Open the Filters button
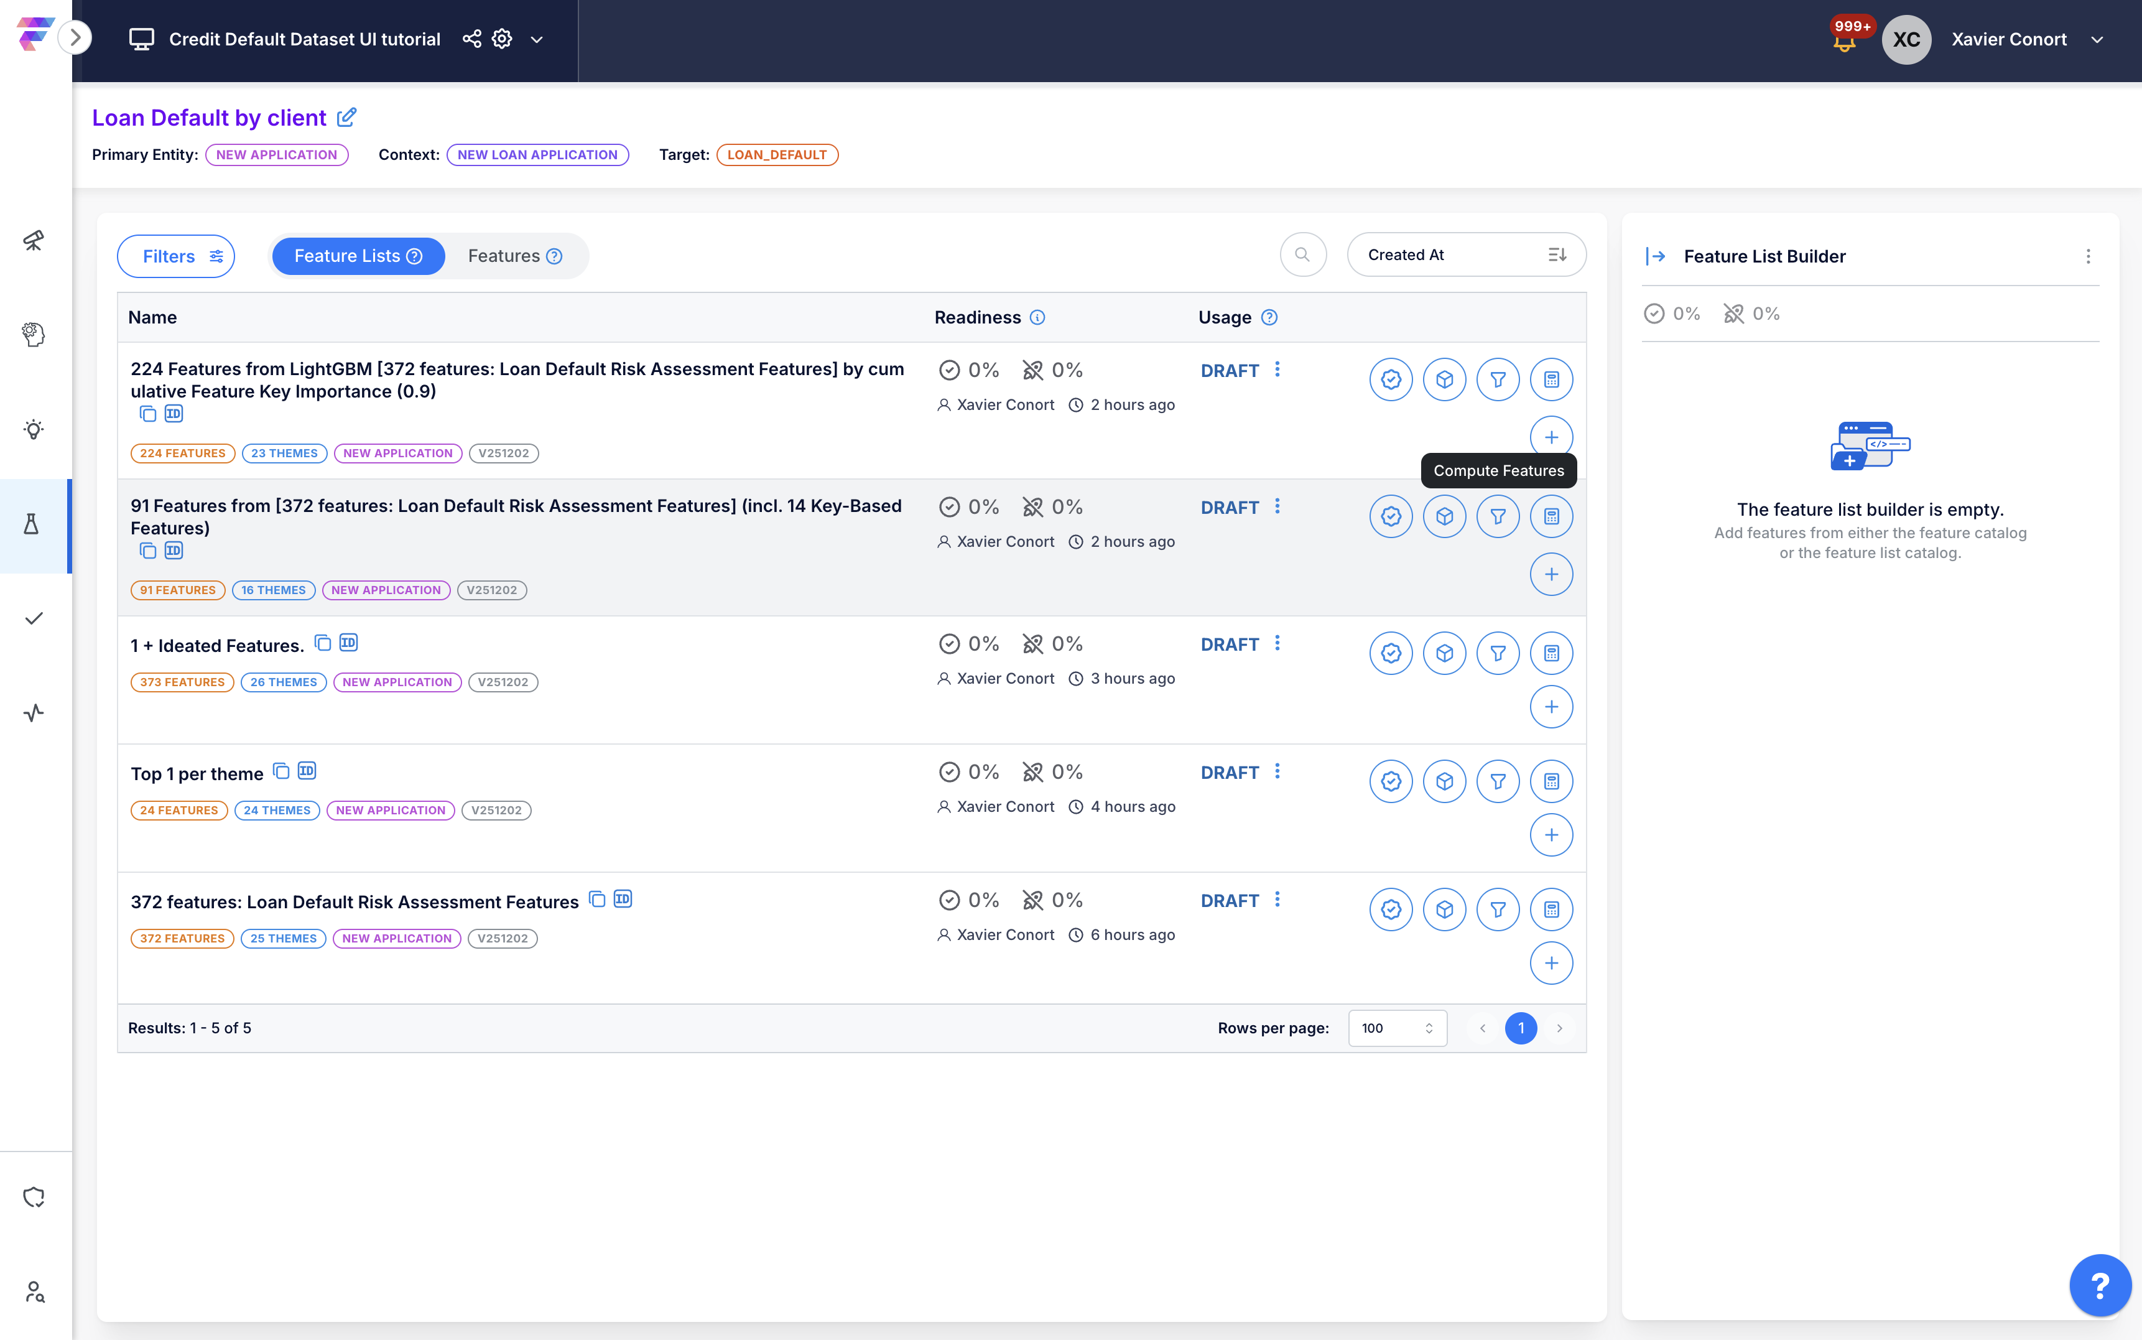 pyautogui.click(x=176, y=256)
